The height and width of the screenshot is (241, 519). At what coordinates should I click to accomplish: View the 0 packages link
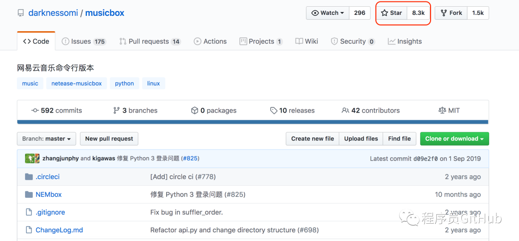pos(214,111)
